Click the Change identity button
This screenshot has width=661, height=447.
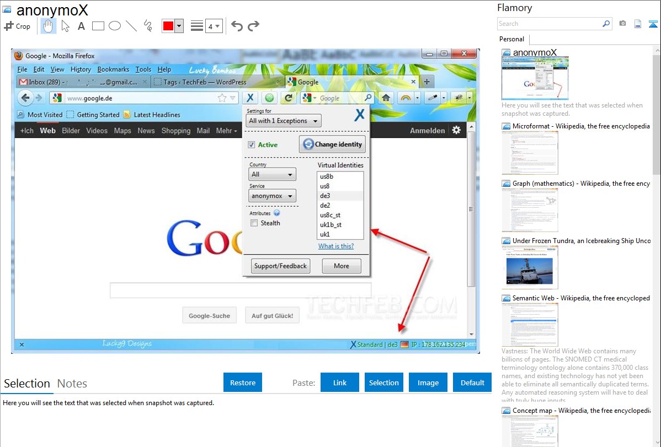(332, 144)
